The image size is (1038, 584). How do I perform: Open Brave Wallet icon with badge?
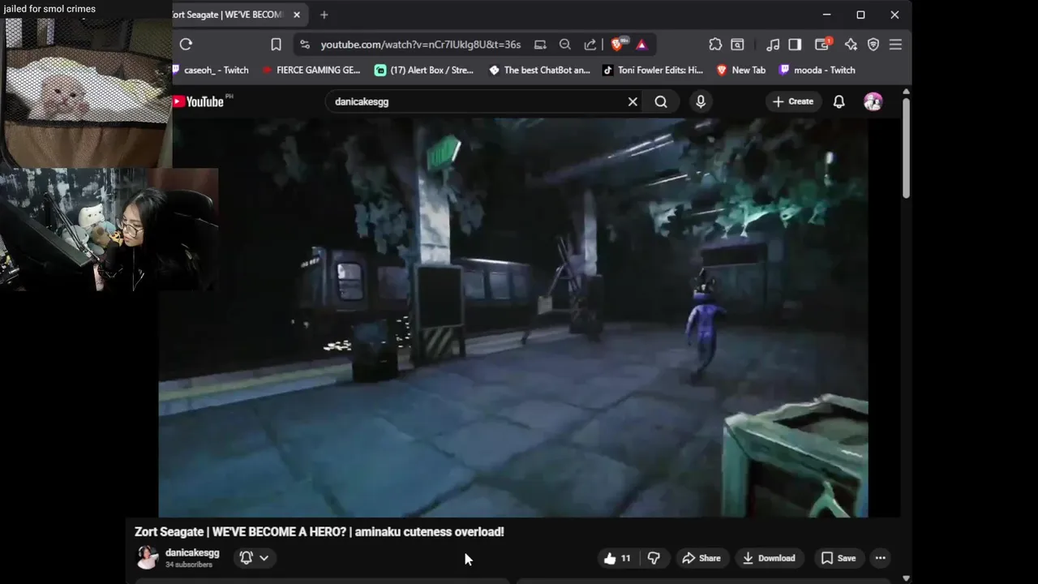[822, 45]
